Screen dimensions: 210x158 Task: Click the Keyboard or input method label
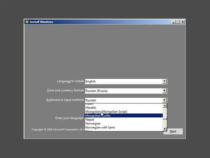65,100
